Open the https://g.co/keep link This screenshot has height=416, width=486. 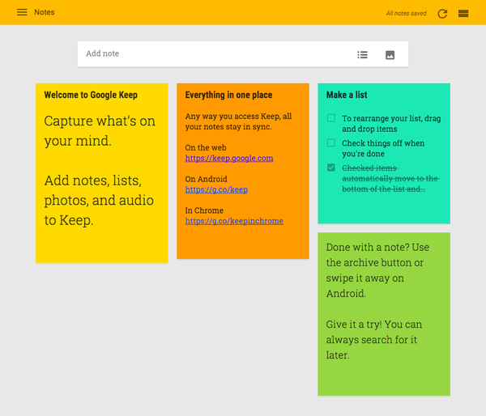click(x=216, y=189)
